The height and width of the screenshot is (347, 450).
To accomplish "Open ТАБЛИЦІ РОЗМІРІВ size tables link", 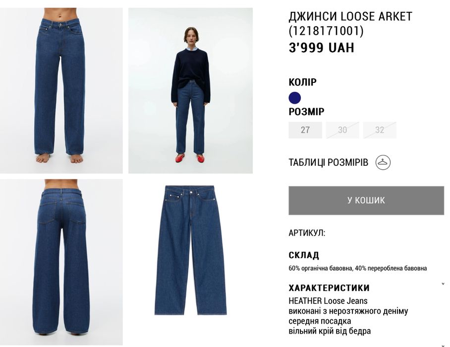I will pos(328,162).
